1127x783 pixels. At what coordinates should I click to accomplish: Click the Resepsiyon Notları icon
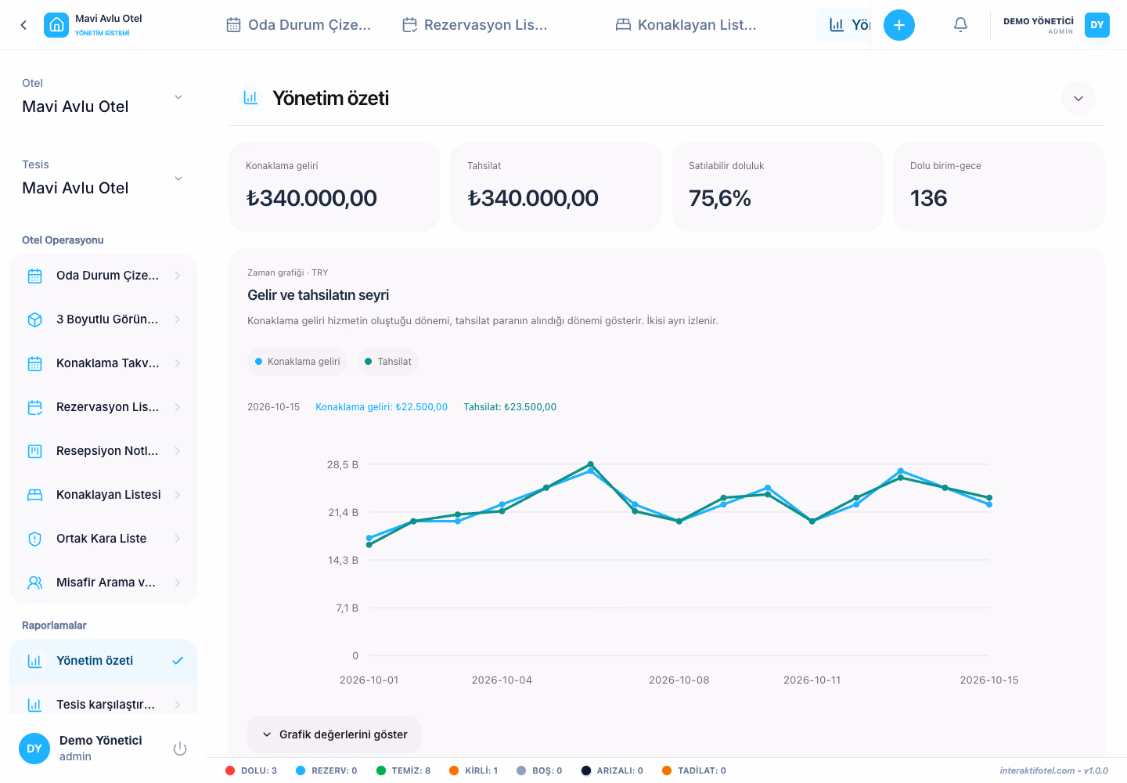[35, 451]
